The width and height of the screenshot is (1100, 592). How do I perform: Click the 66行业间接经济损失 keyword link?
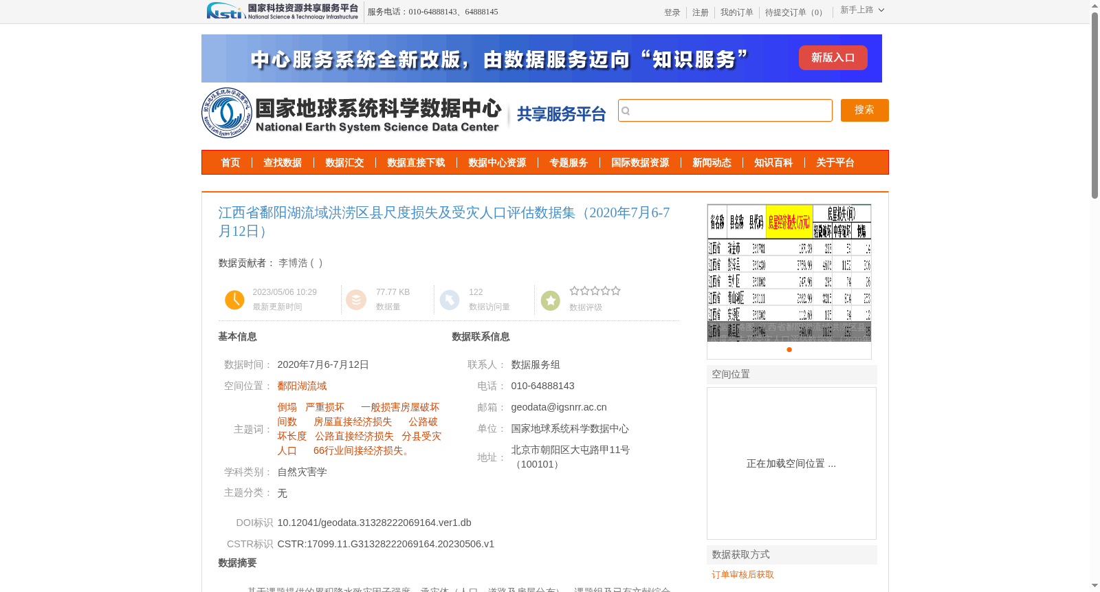[x=362, y=450]
